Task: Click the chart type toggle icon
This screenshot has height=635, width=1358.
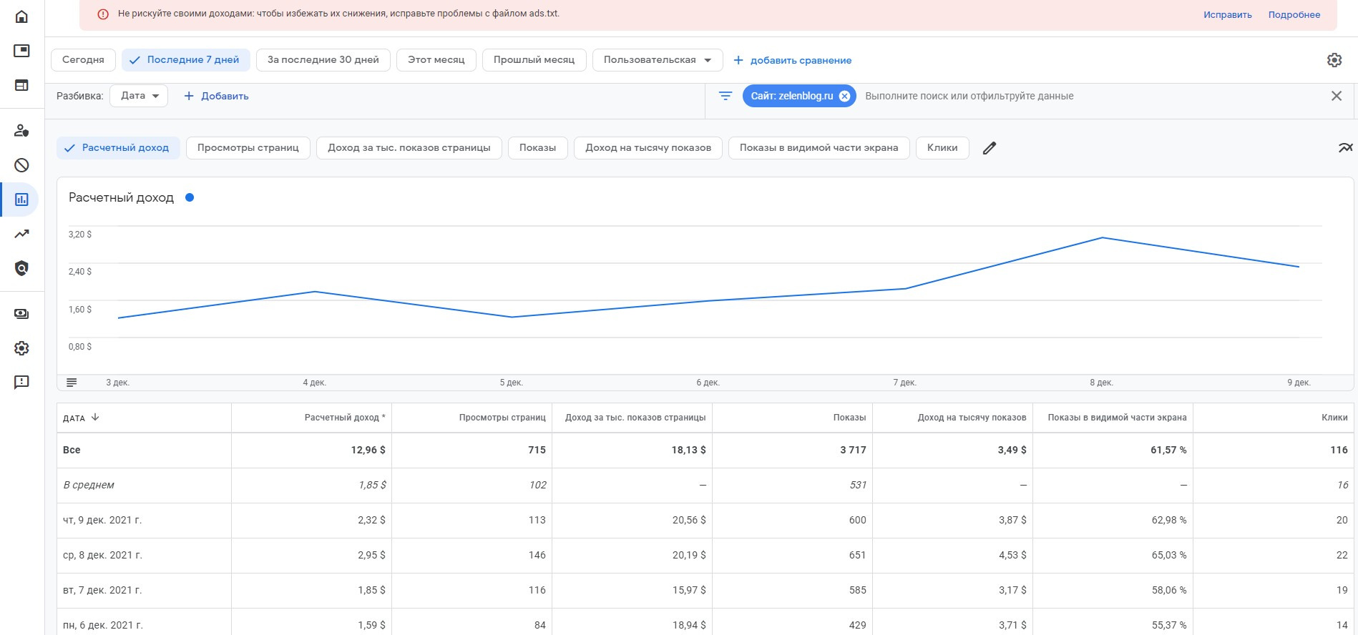Action: click(1345, 148)
